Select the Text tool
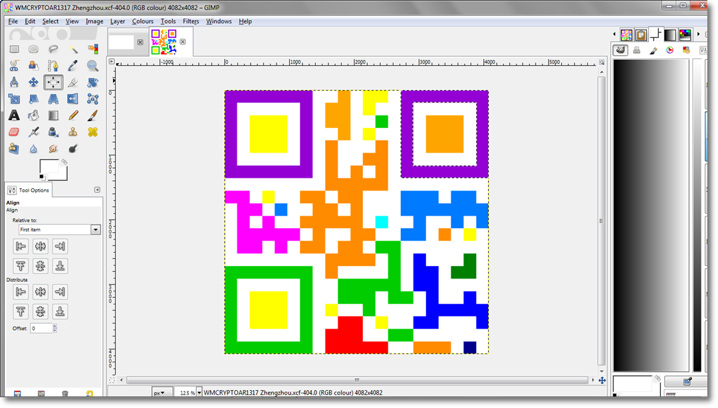 (x=14, y=115)
